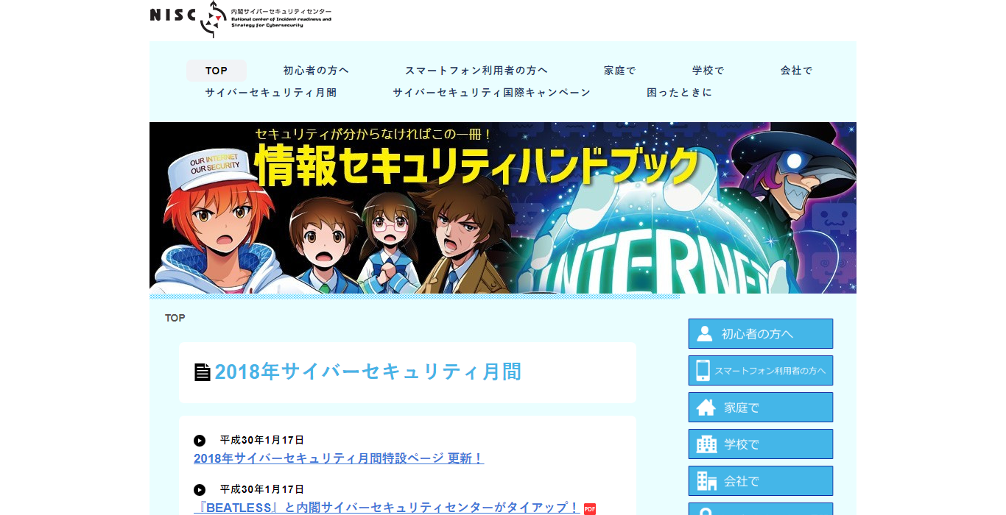1006x515 pixels.
Task: Click the 平成30年1月17日 date of first entry
Action: 262,441
